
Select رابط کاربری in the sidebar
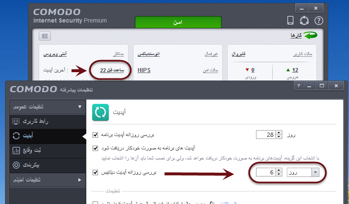pos(48,121)
